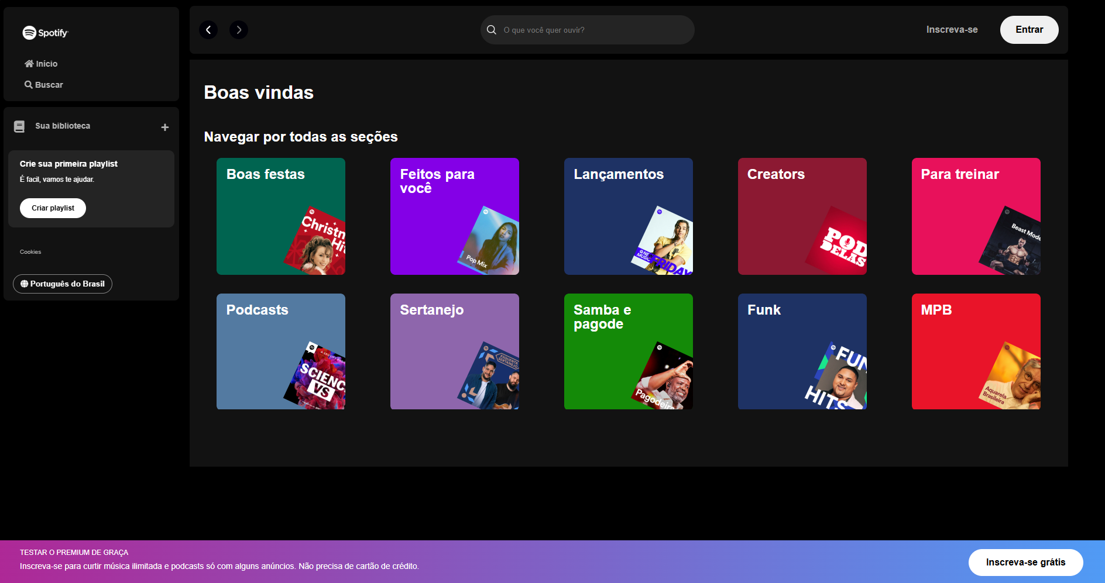Screen dimensions: 1105x583
Task: Open the Sertanejo category card
Action: click(x=455, y=351)
